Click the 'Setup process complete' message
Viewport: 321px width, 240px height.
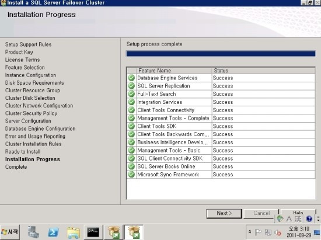tap(154, 44)
